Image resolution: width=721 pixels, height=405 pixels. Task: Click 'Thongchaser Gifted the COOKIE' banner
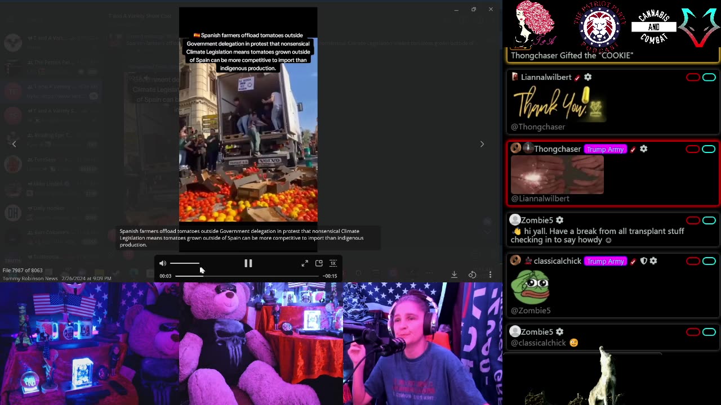pyautogui.click(x=572, y=55)
